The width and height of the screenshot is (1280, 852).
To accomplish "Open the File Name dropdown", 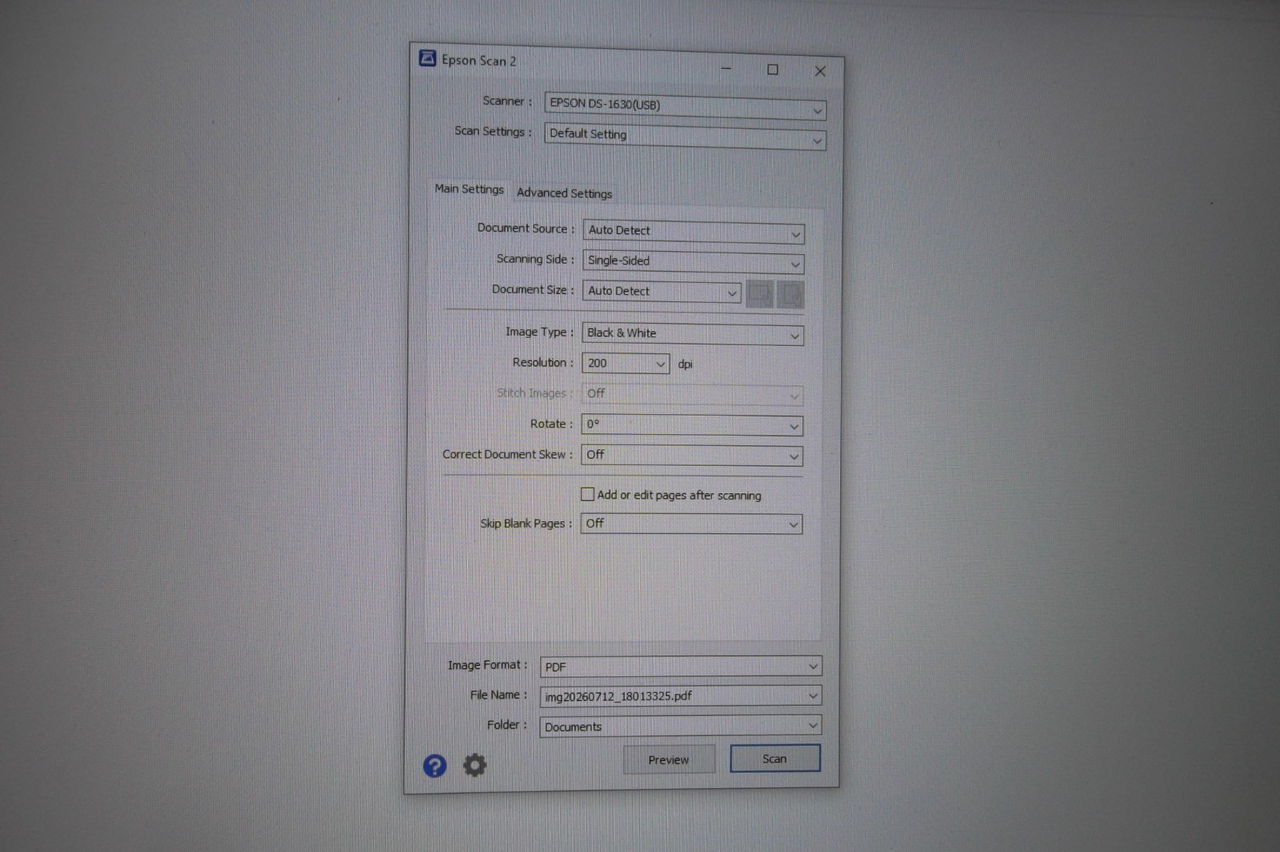I will 681,696.
